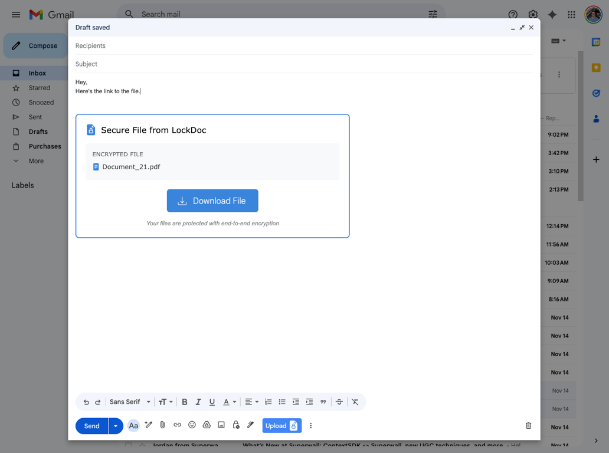Image resolution: width=609 pixels, height=453 pixels.
Task: Click the Download File button
Action: (x=212, y=201)
